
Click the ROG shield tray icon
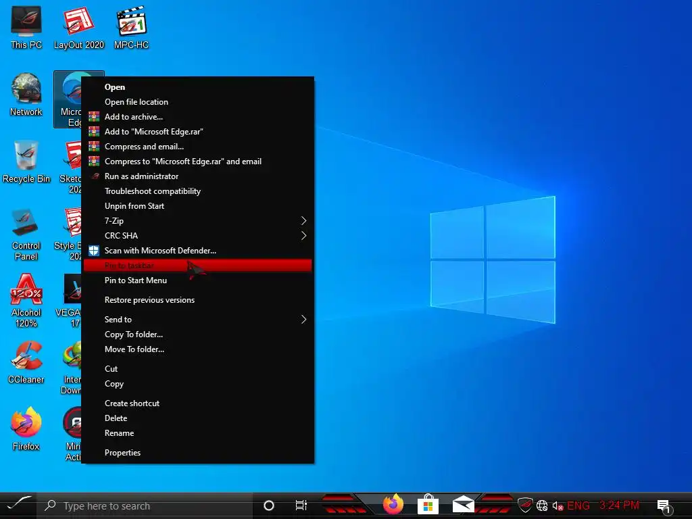(525, 505)
